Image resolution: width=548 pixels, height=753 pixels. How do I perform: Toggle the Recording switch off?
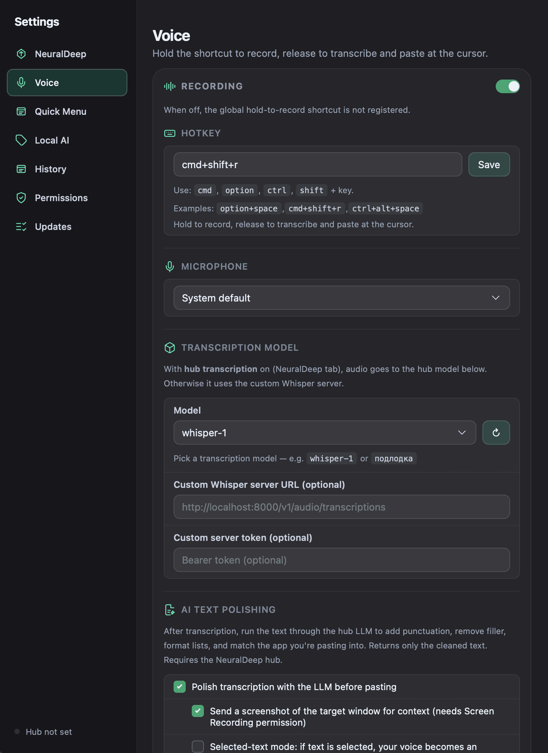pyautogui.click(x=508, y=86)
